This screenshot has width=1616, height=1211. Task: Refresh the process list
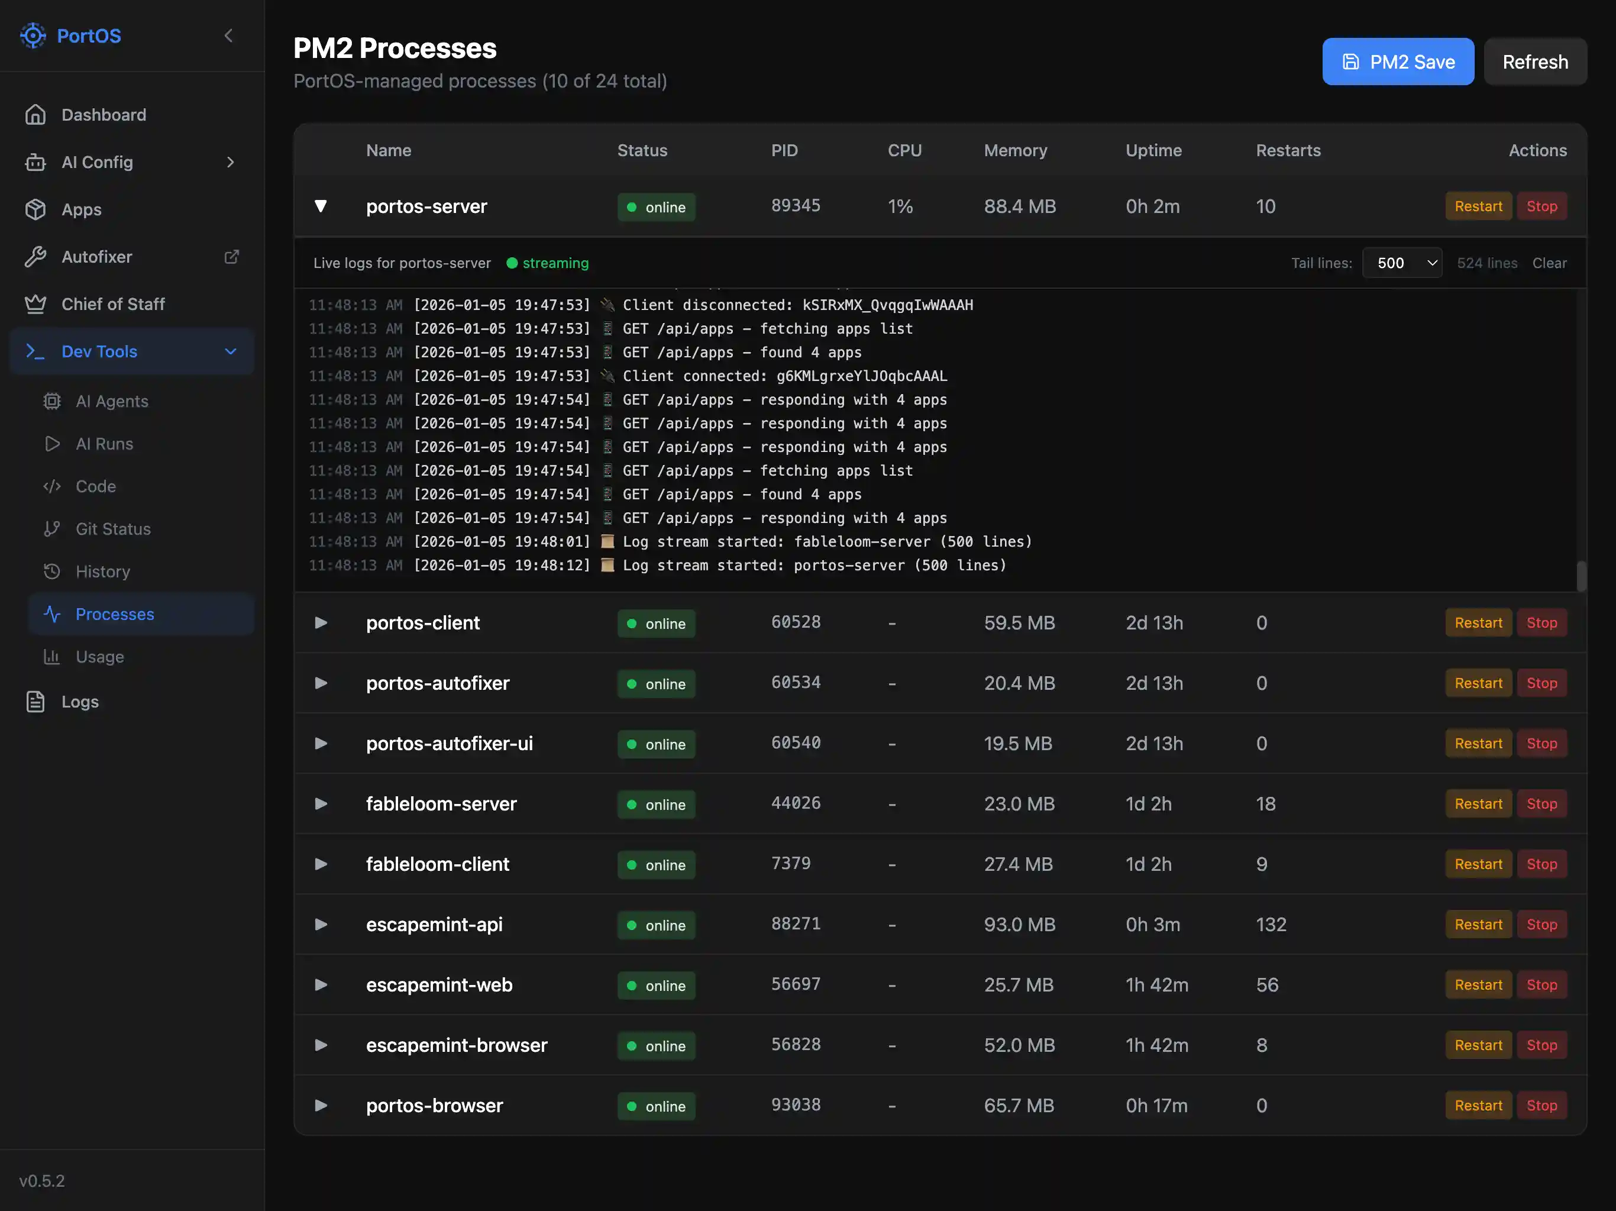tap(1534, 62)
